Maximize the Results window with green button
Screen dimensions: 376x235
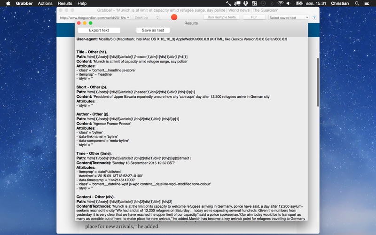point(90,23)
